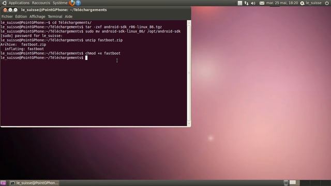Open the help icon in top panel
The width and height of the screenshot is (331, 186).
coord(78,3)
